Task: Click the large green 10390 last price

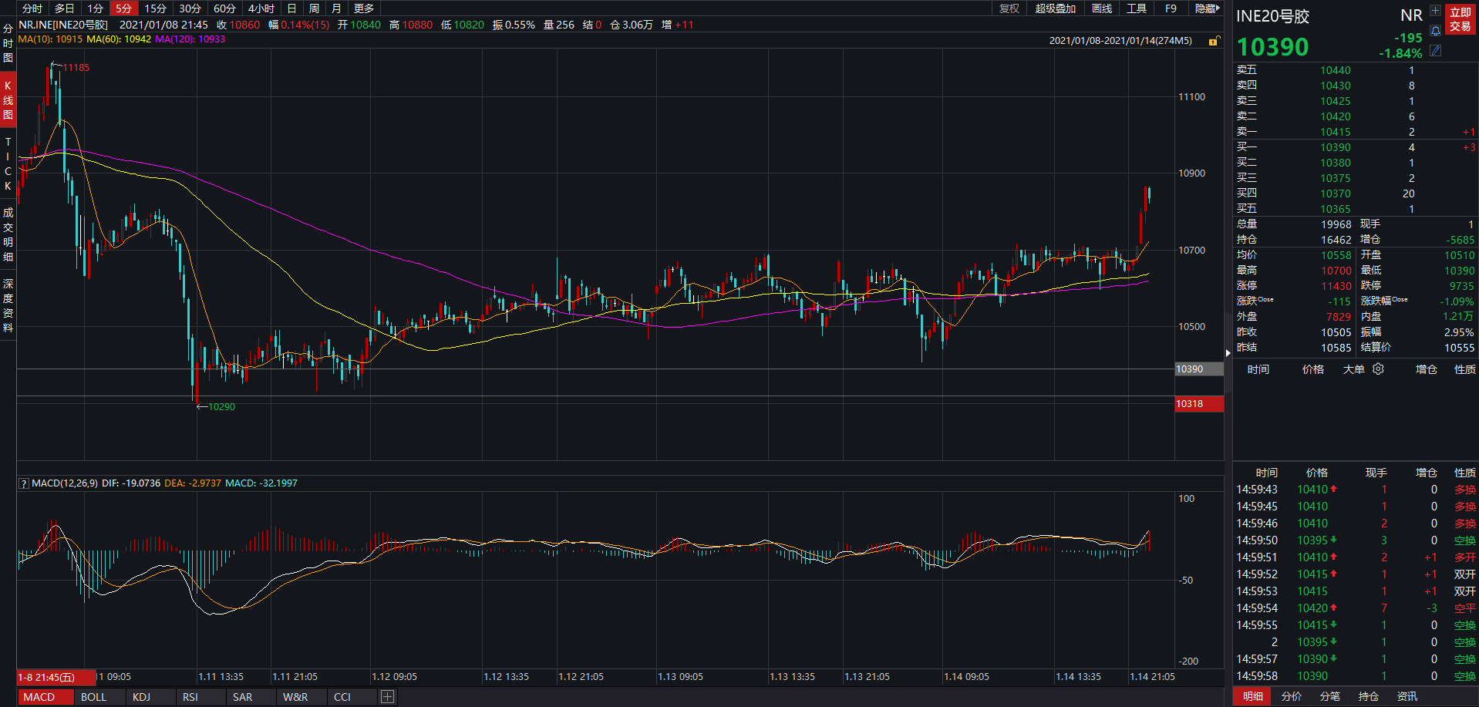Action: tap(1273, 47)
